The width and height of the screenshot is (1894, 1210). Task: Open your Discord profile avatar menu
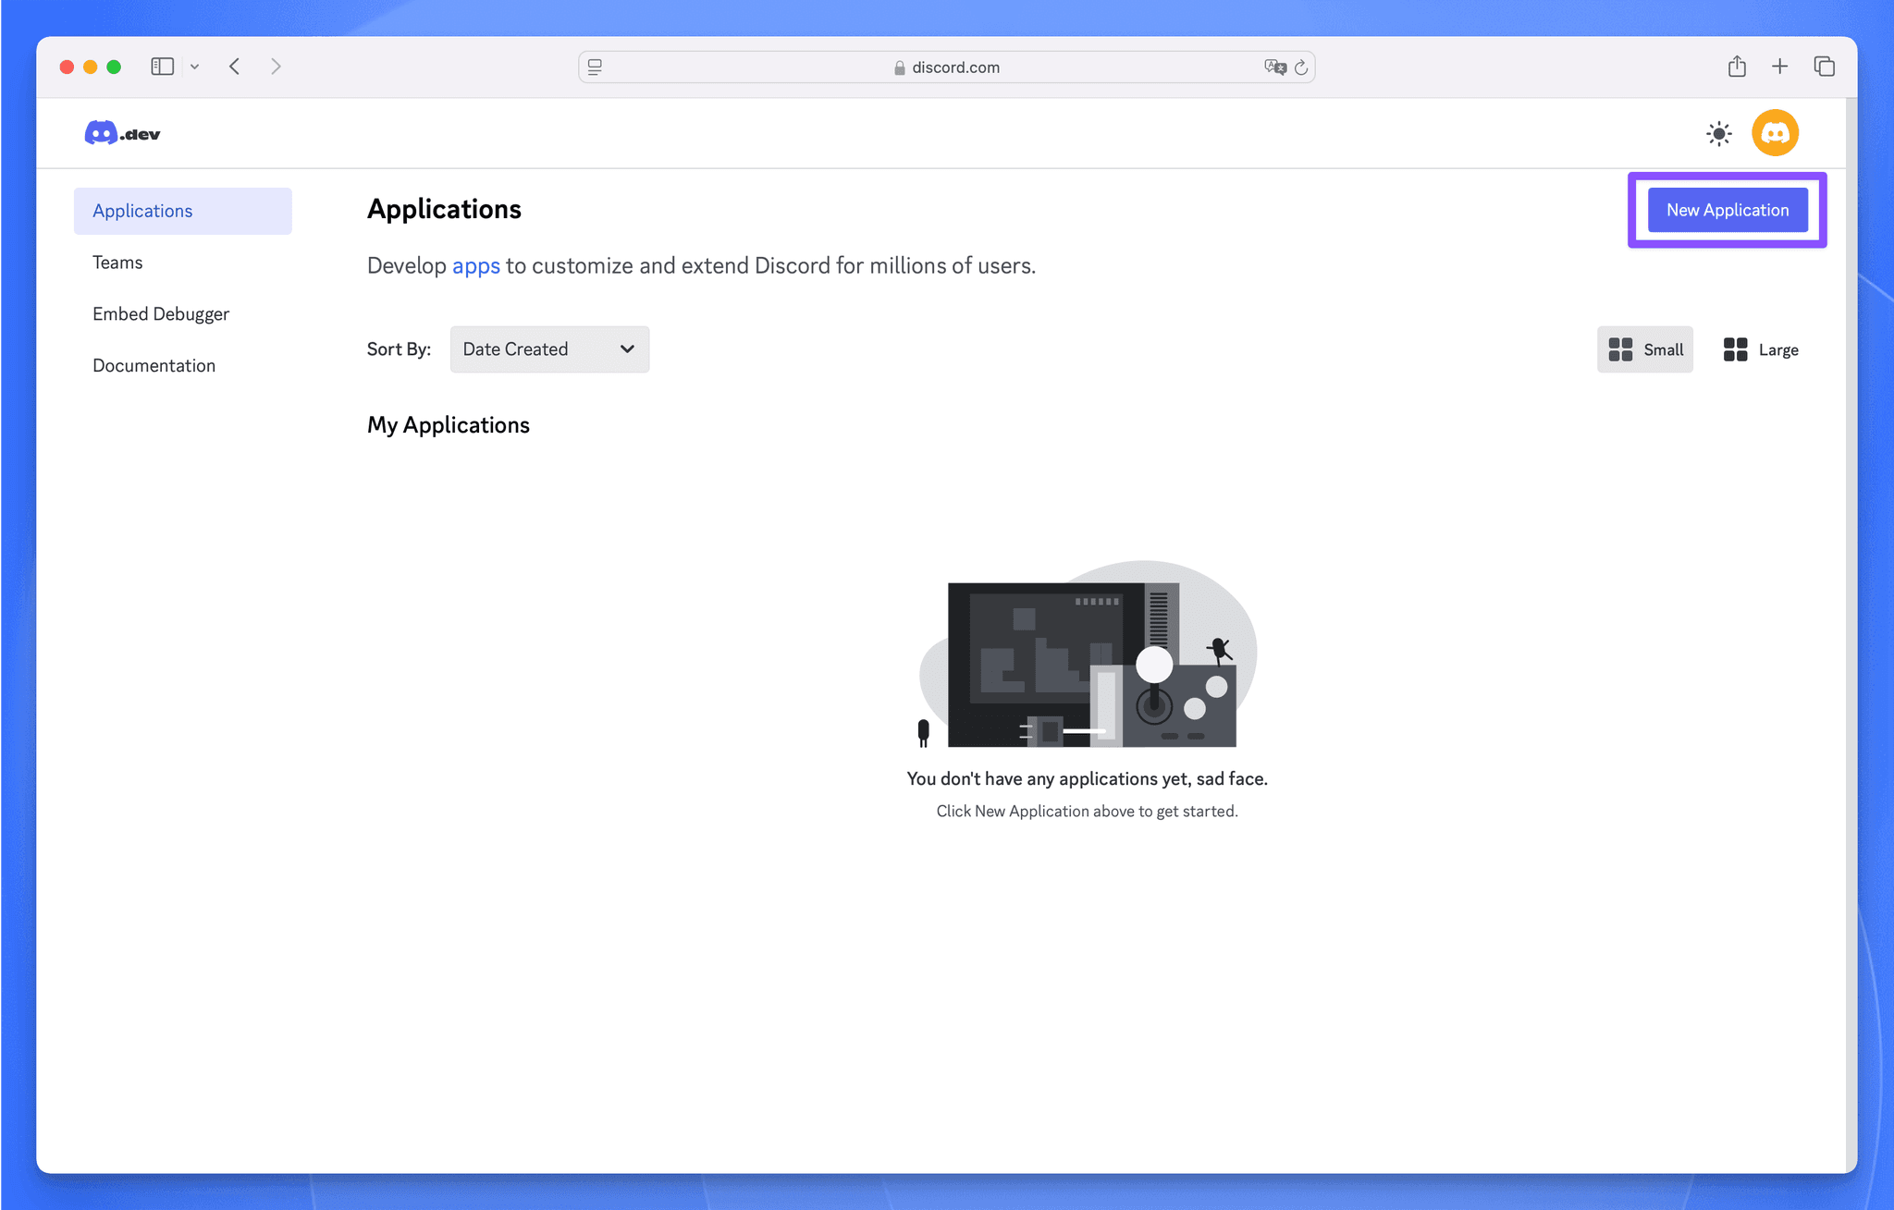[x=1775, y=132]
